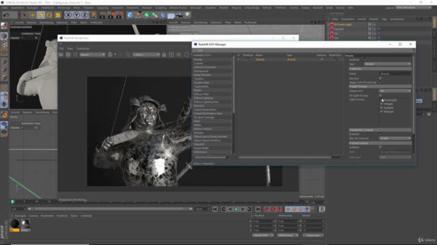Toggle the Z axis lock
The height and width of the screenshot is (245, 437).
click(x=85, y=15)
